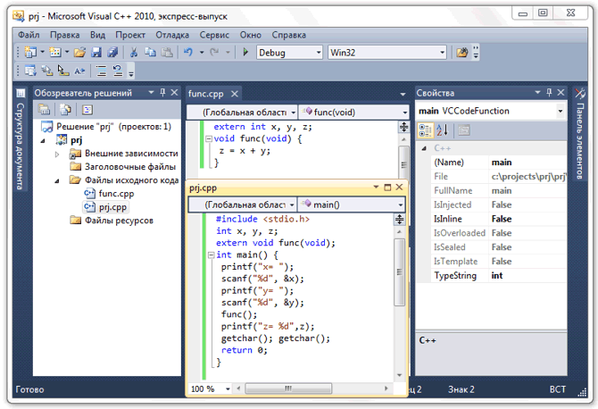The image size is (598, 409).
Task: Click the Property Pages icon in Properties
Action: (464, 130)
